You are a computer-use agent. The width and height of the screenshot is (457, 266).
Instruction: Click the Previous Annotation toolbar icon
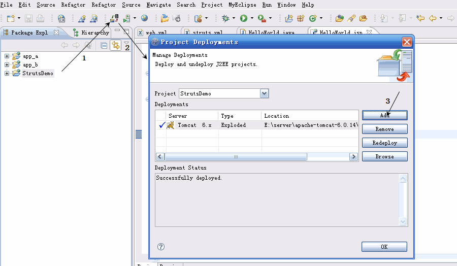[402, 19]
